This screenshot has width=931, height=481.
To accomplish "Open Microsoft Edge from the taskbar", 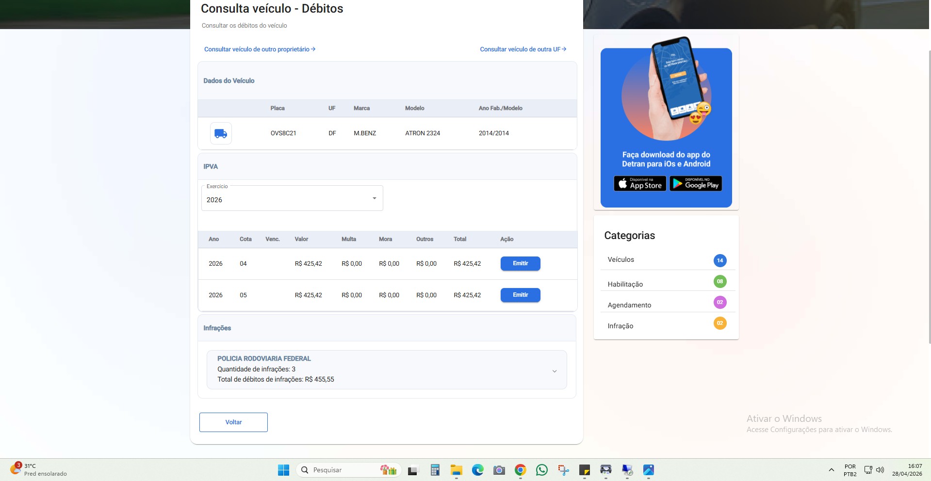I will pyautogui.click(x=477, y=470).
